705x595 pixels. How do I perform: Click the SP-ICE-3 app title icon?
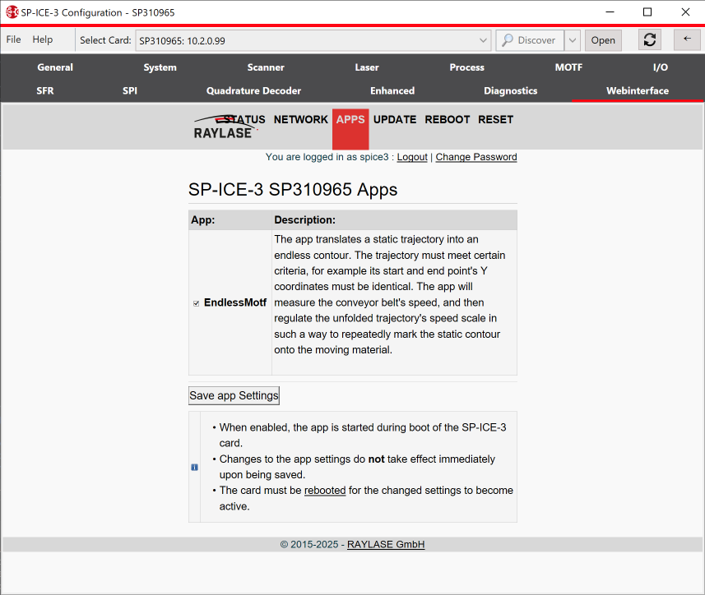click(x=12, y=12)
